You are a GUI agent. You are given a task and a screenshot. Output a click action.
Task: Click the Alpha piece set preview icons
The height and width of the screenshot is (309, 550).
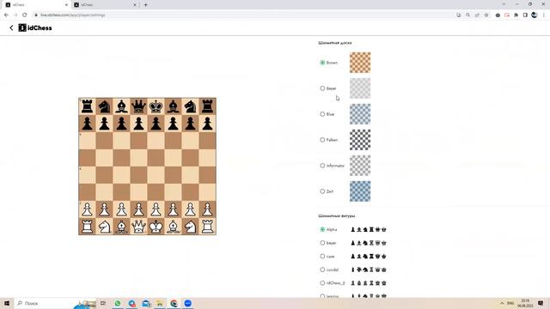(369, 229)
